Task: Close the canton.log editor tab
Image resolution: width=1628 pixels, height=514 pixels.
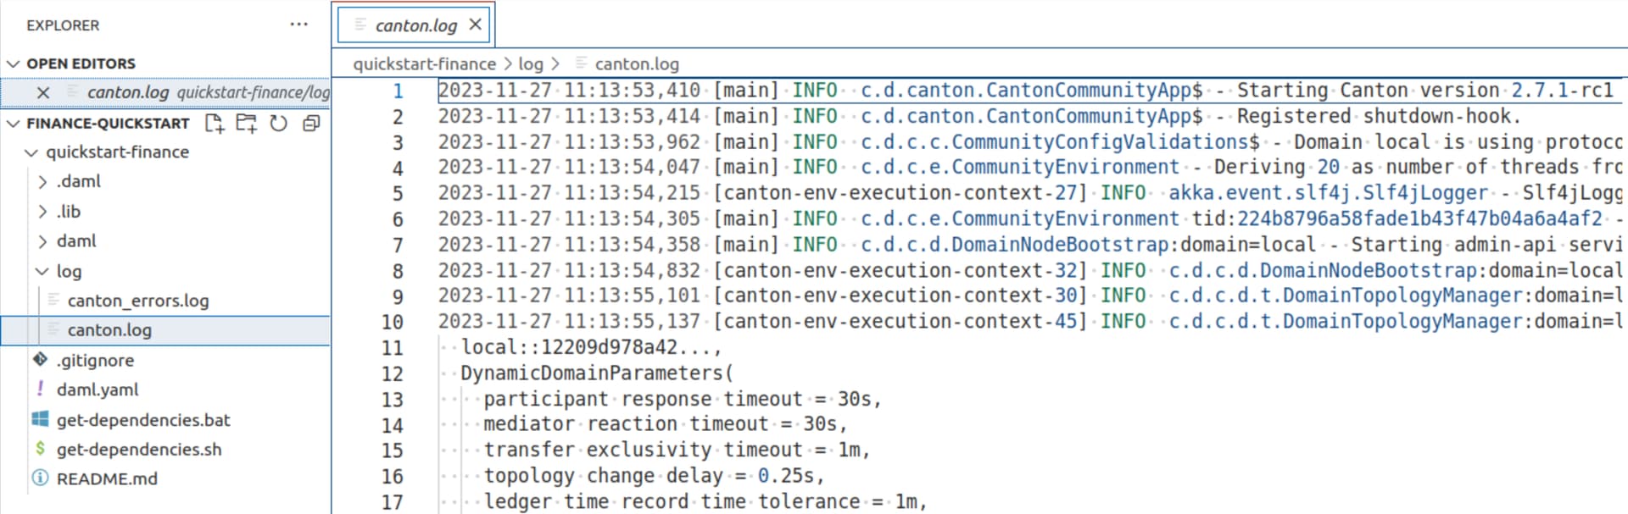Action: click(x=476, y=25)
